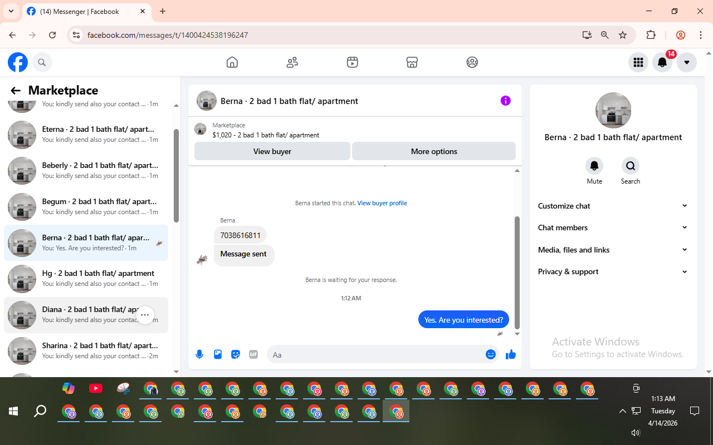Open the $1,020 Marketplace listing link
The height and width of the screenshot is (445, 713).
point(266,135)
